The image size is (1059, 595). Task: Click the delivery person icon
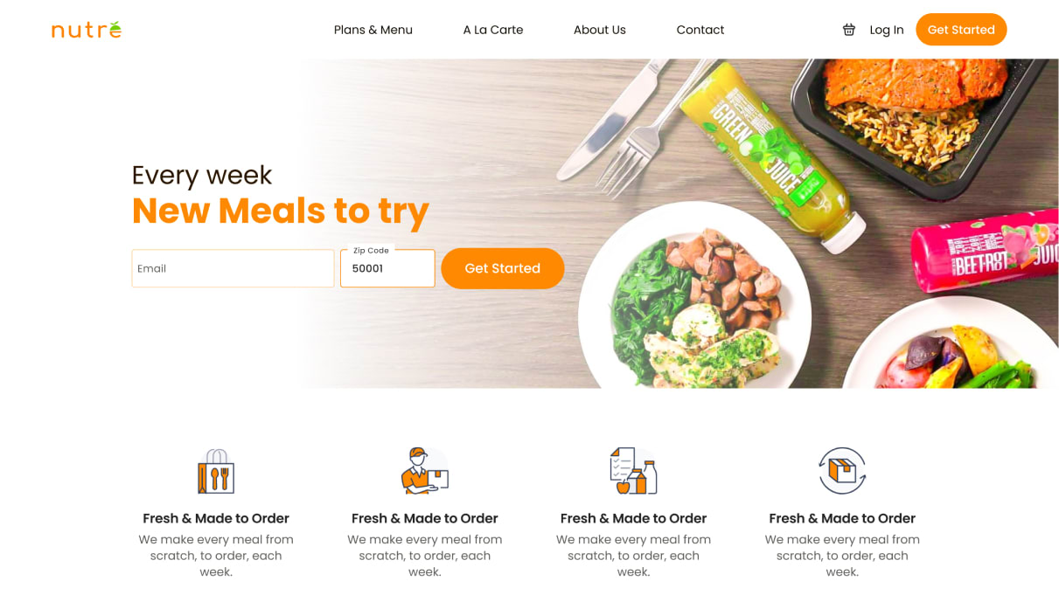tap(425, 471)
